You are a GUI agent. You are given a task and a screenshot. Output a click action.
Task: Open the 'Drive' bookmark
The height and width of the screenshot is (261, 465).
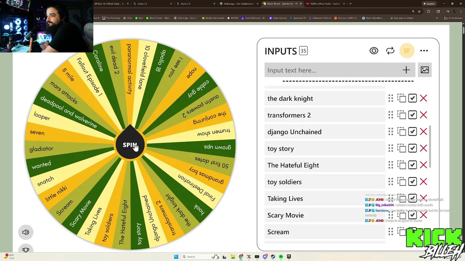[128, 18]
